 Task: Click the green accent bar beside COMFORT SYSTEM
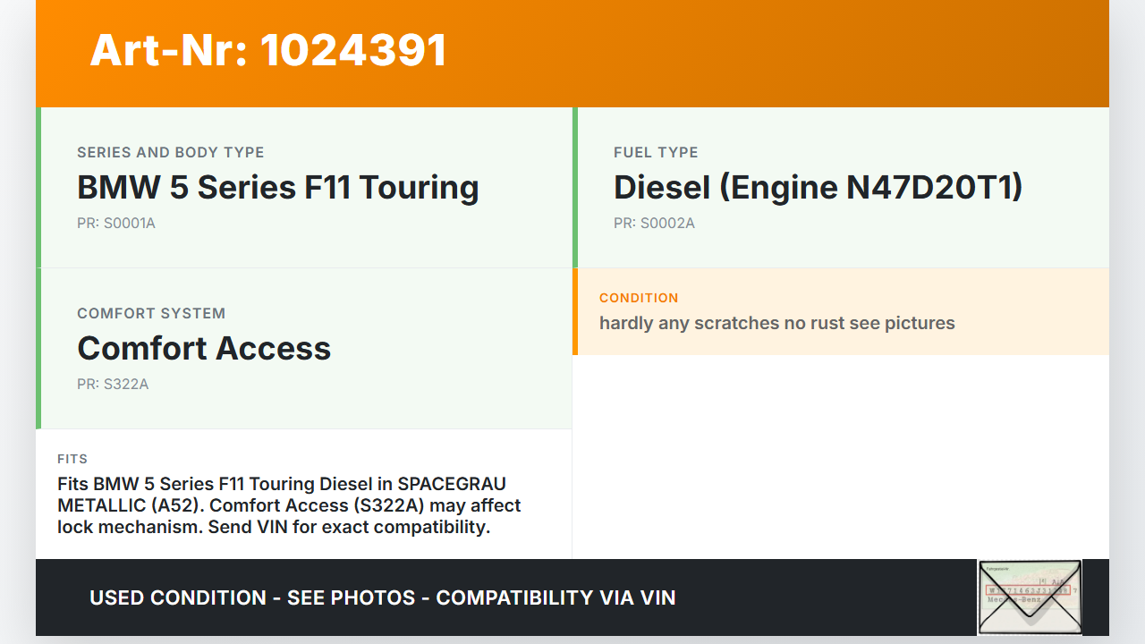point(38,349)
